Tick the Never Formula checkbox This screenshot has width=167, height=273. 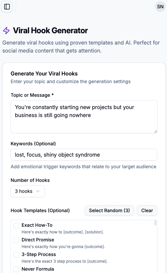click(16, 269)
